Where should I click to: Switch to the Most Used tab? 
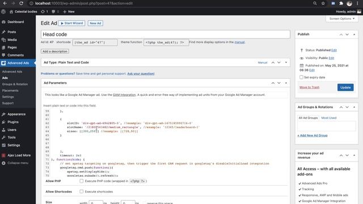point(329,118)
